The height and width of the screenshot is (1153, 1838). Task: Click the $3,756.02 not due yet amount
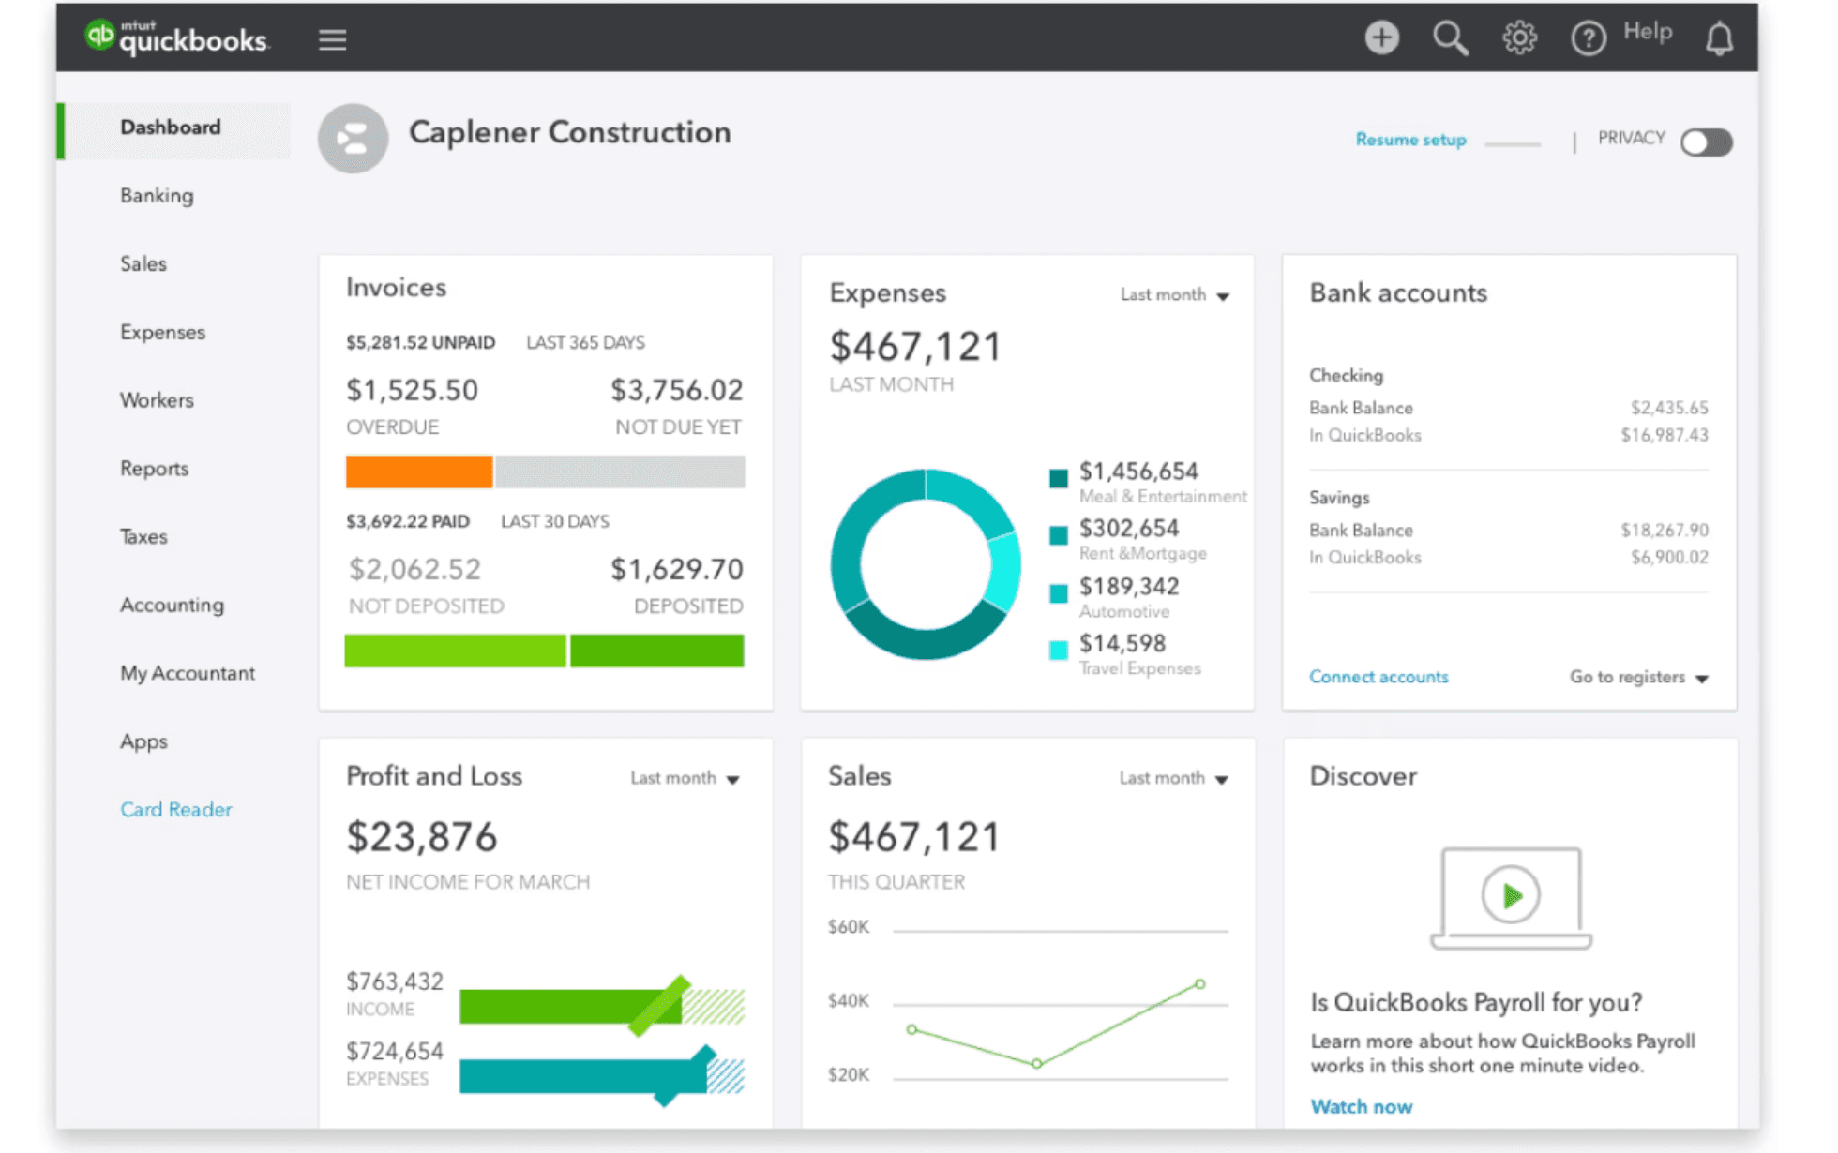(677, 390)
